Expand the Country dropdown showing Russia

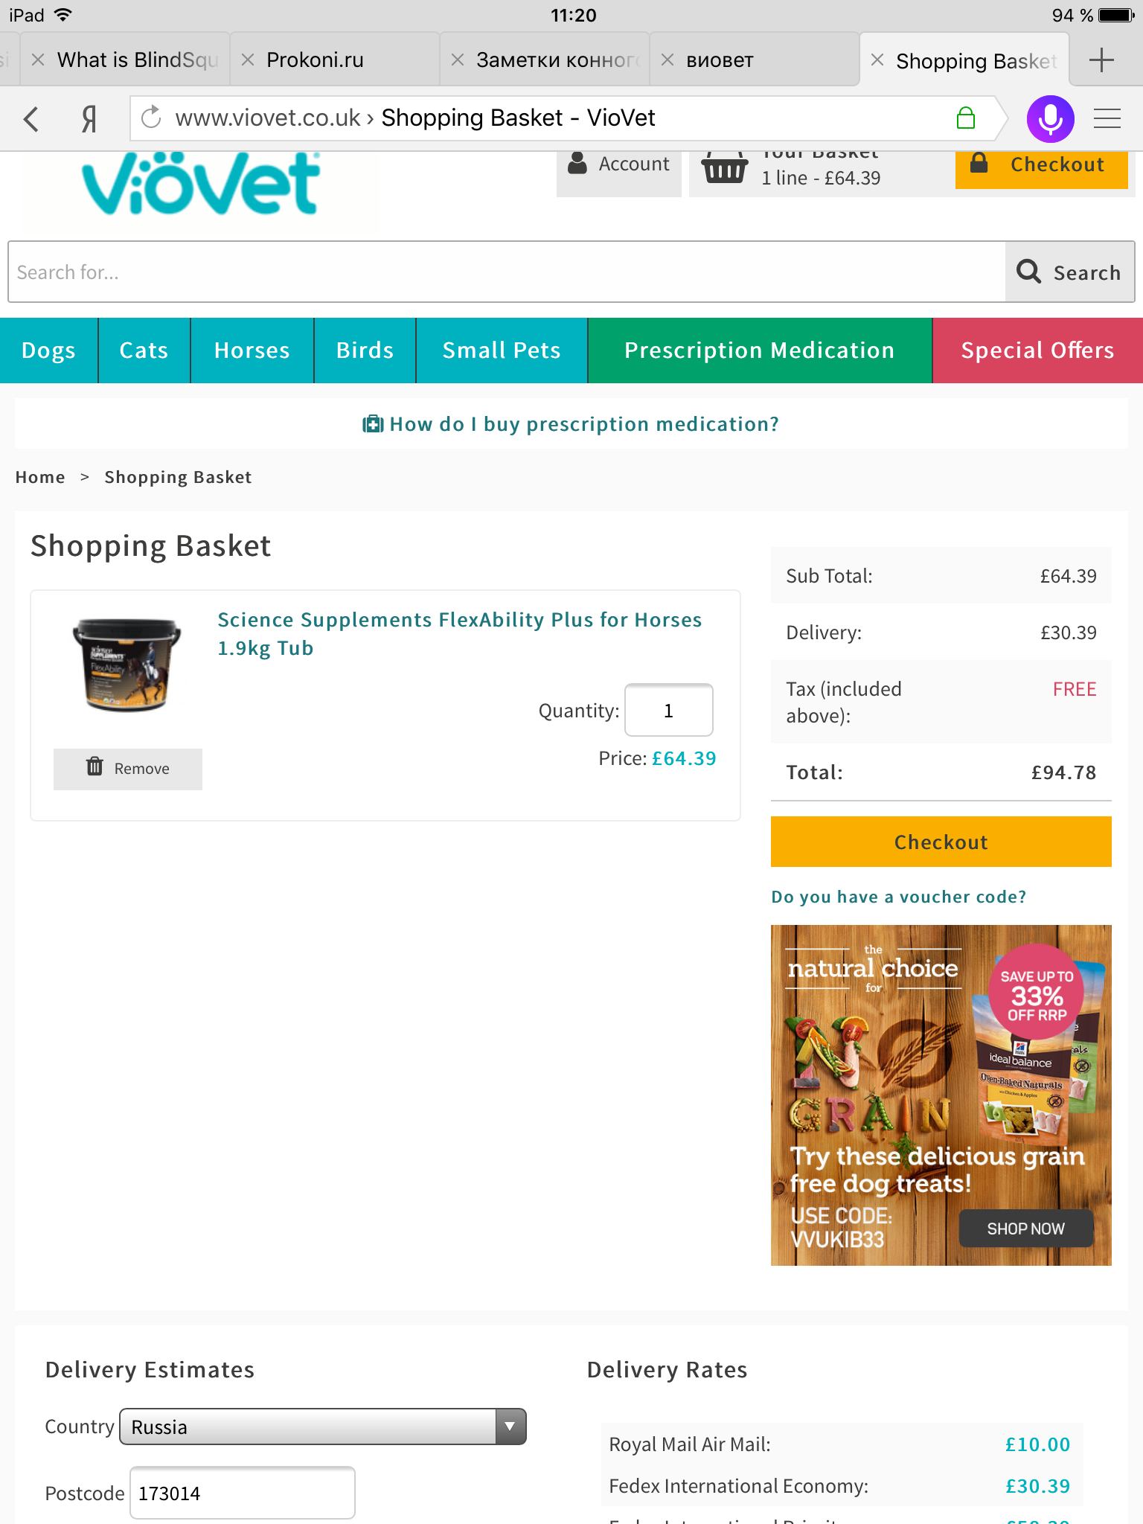point(323,1427)
